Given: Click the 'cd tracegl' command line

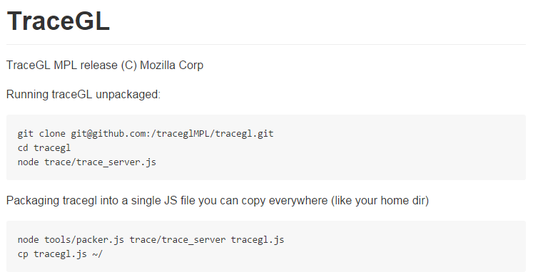Looking at the screenshot, I should [x=44, y=148].
